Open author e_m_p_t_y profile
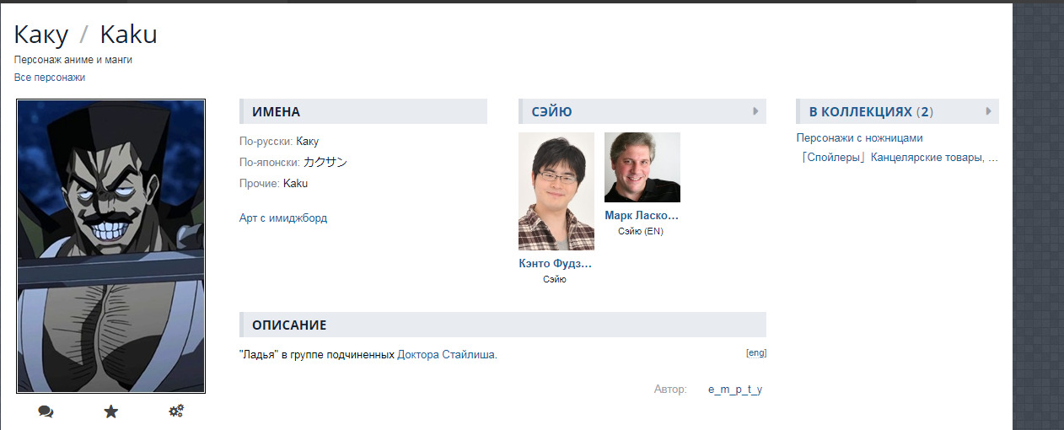 click(x=734, y=390)
